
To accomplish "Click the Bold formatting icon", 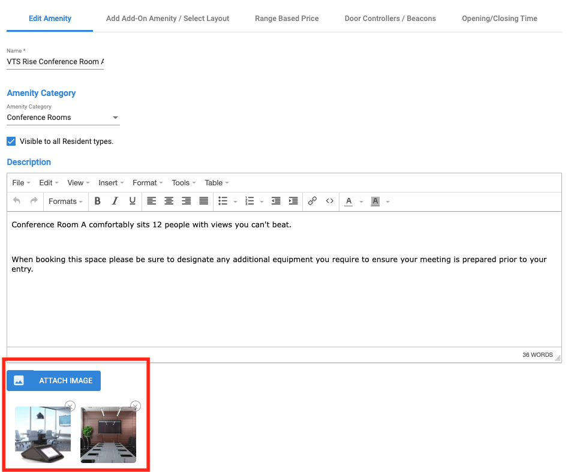I will (x=98, y=201).
